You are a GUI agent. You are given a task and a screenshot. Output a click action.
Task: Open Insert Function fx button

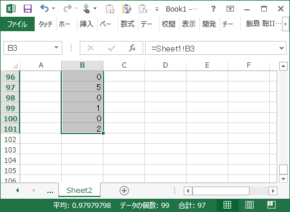click(132, 48)
